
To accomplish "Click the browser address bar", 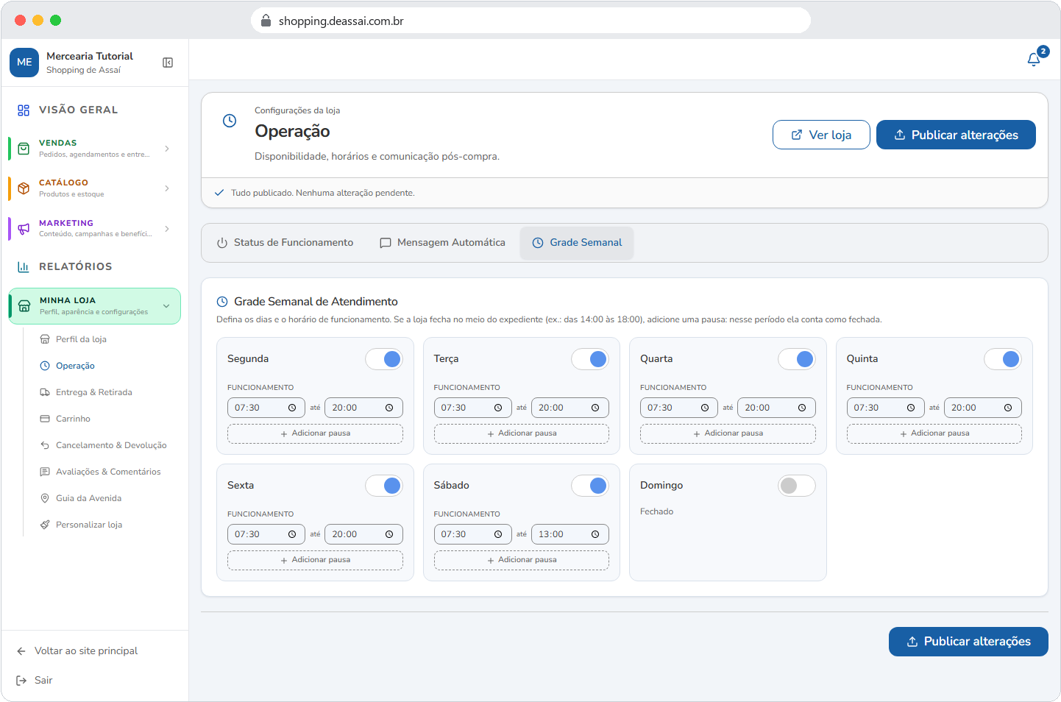I will [530, 21].
